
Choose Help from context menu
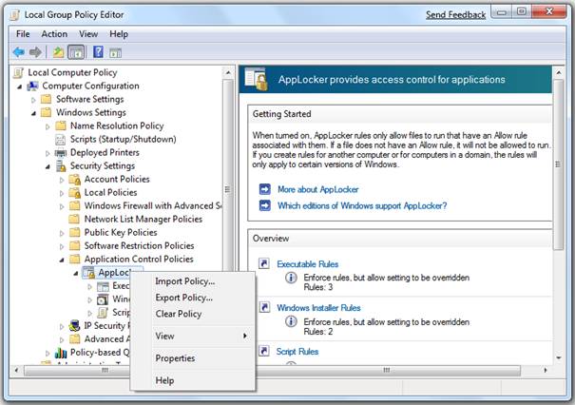(193, 380)
